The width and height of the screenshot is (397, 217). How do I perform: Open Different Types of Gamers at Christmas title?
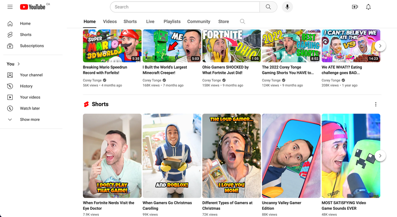coord(227,206)
